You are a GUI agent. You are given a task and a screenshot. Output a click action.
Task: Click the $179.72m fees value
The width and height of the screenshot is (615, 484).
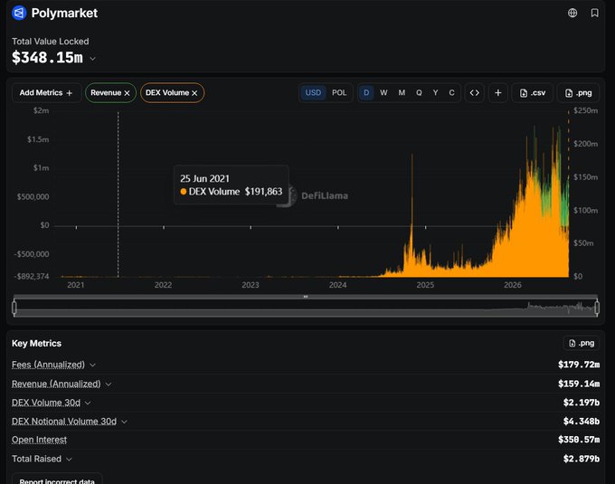(579, 365)
